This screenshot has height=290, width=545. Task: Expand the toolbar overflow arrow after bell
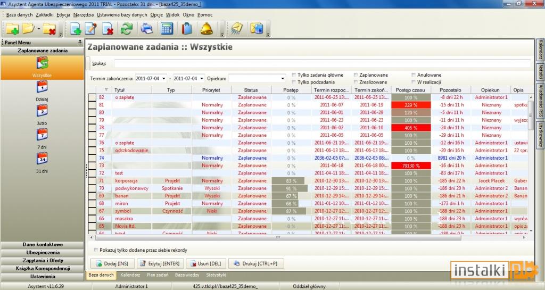pyautogui.click(x=222, y=35)
